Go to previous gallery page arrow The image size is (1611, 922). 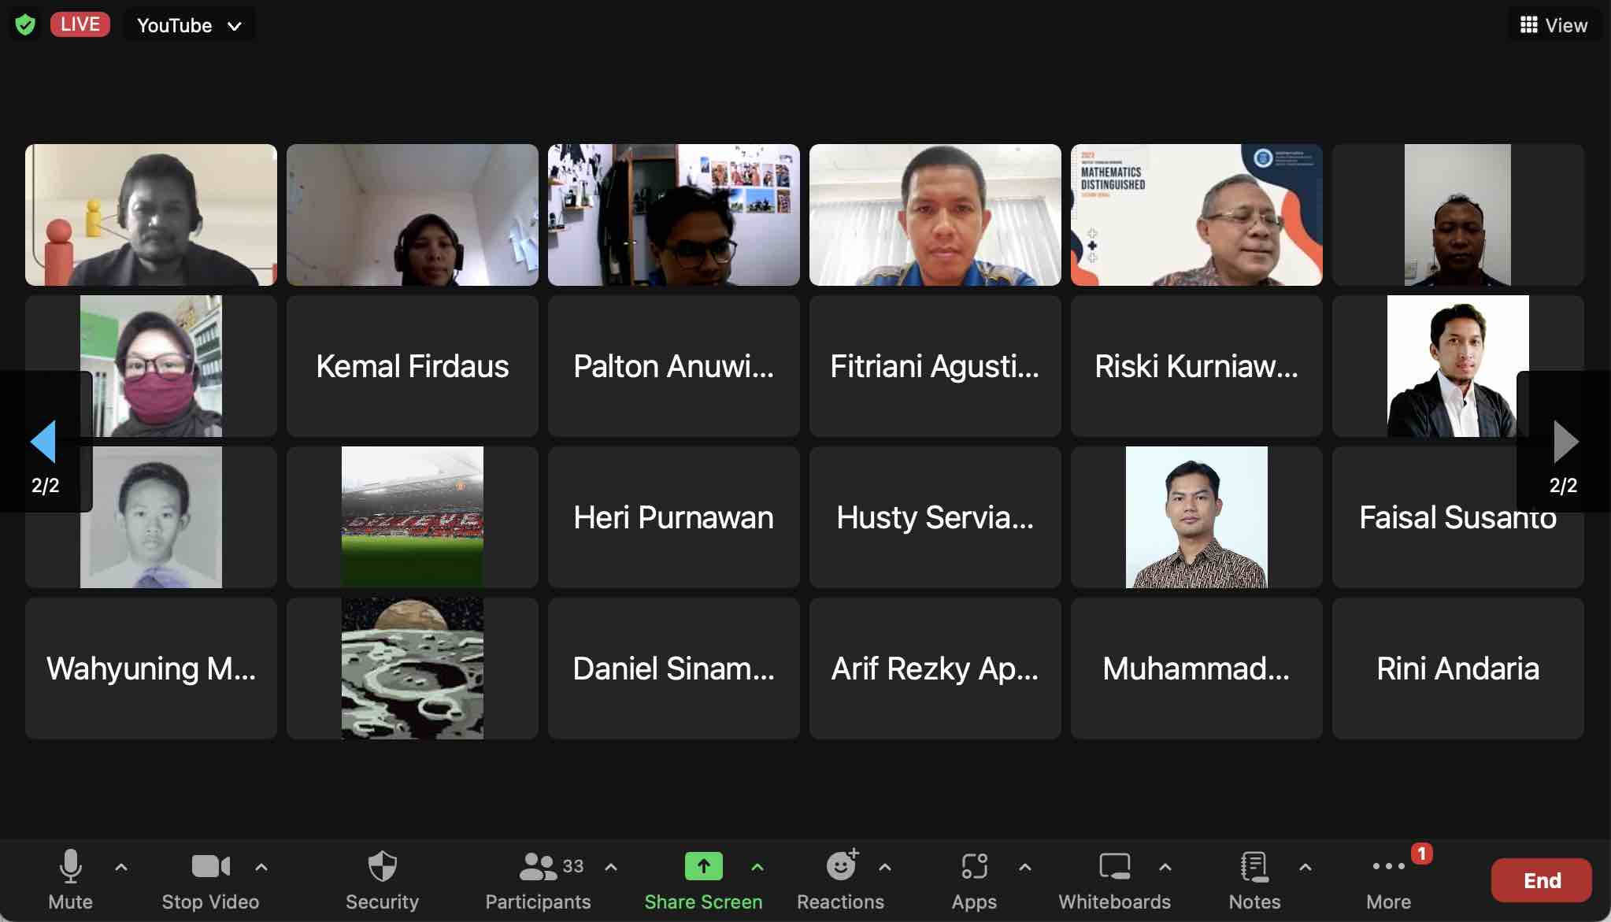pyautogui.click(x=43, y=442)
